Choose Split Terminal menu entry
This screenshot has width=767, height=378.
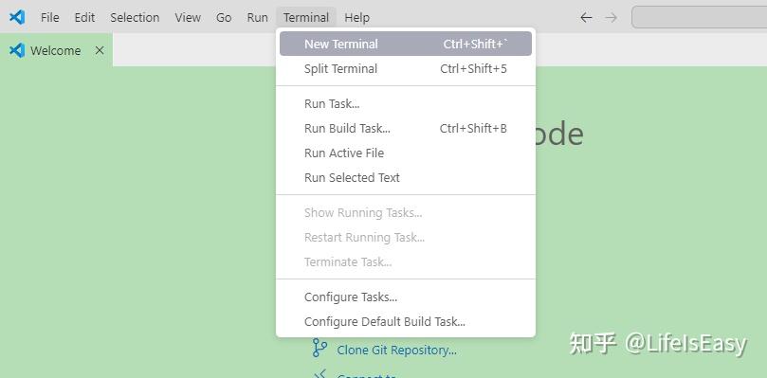click(406, 69)
